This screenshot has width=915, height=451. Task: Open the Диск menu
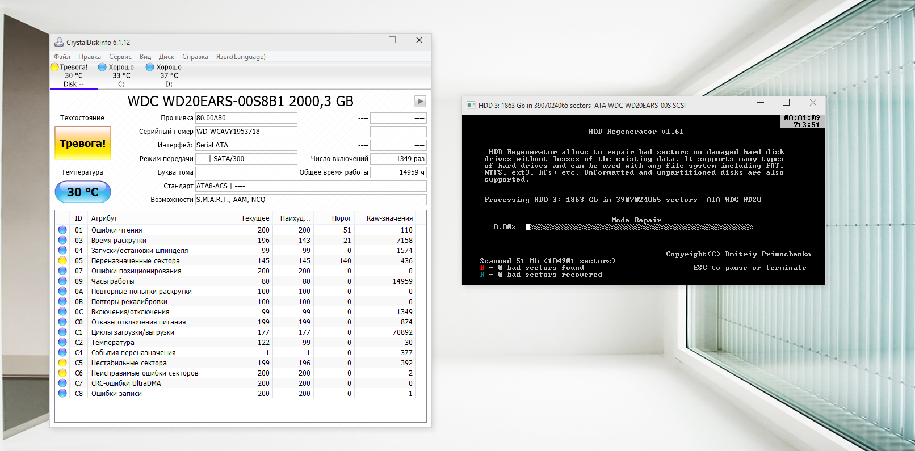coord(166,57)
